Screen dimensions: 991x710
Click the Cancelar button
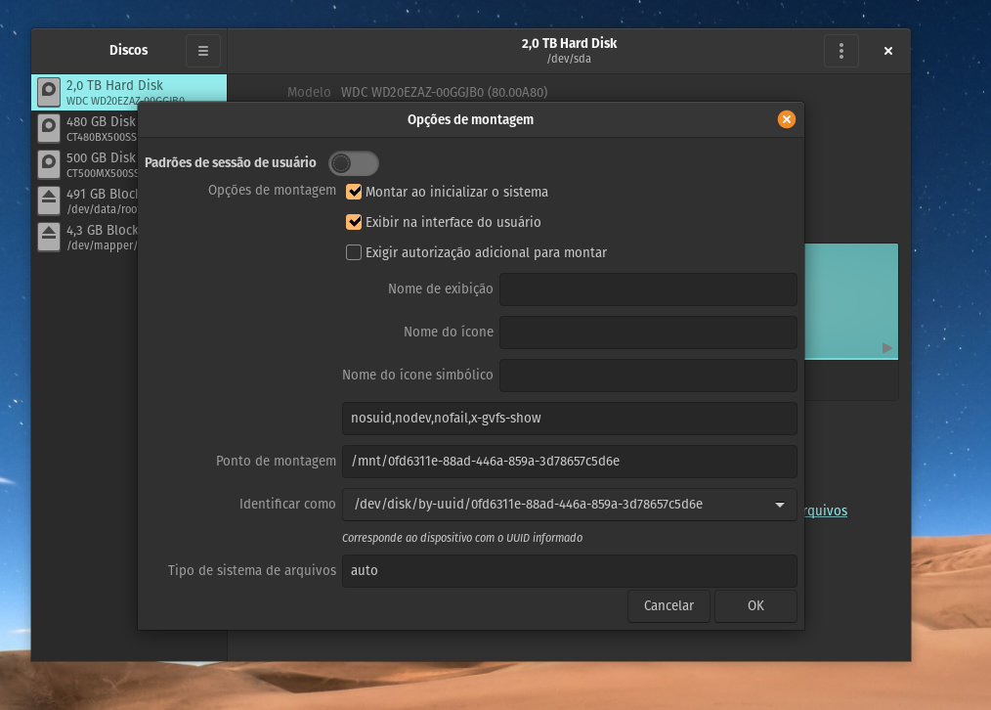click(668, 605)
